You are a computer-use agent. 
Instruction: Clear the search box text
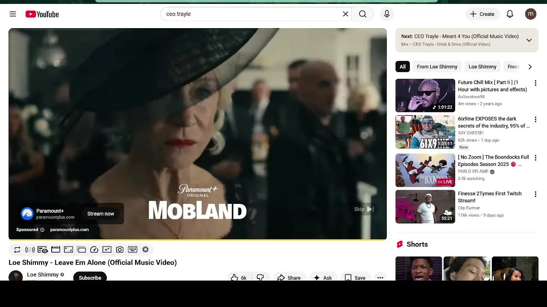(x=345, y=14)
